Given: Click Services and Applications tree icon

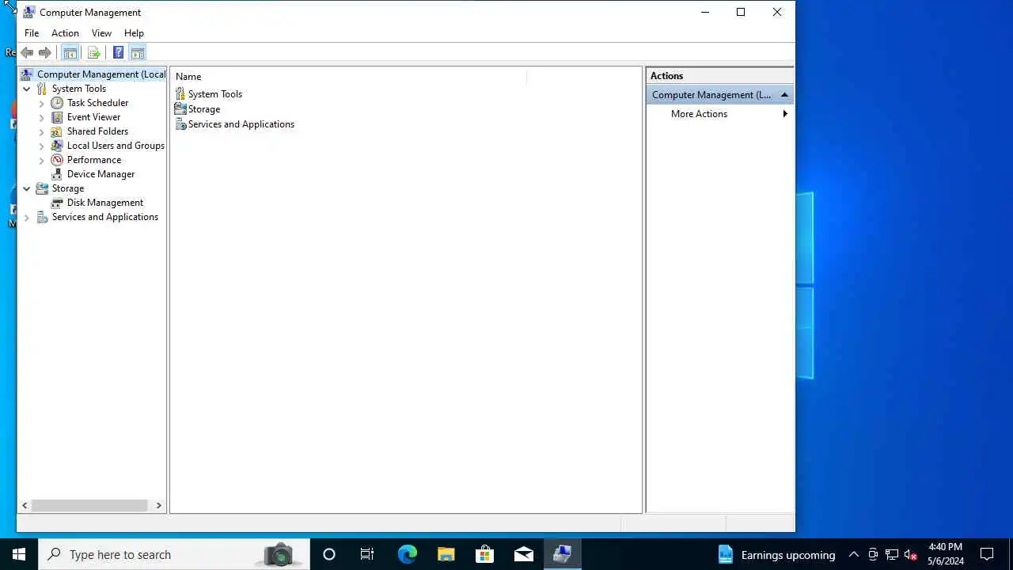Looking at the screenshot, I should click(x=42, y=217).
